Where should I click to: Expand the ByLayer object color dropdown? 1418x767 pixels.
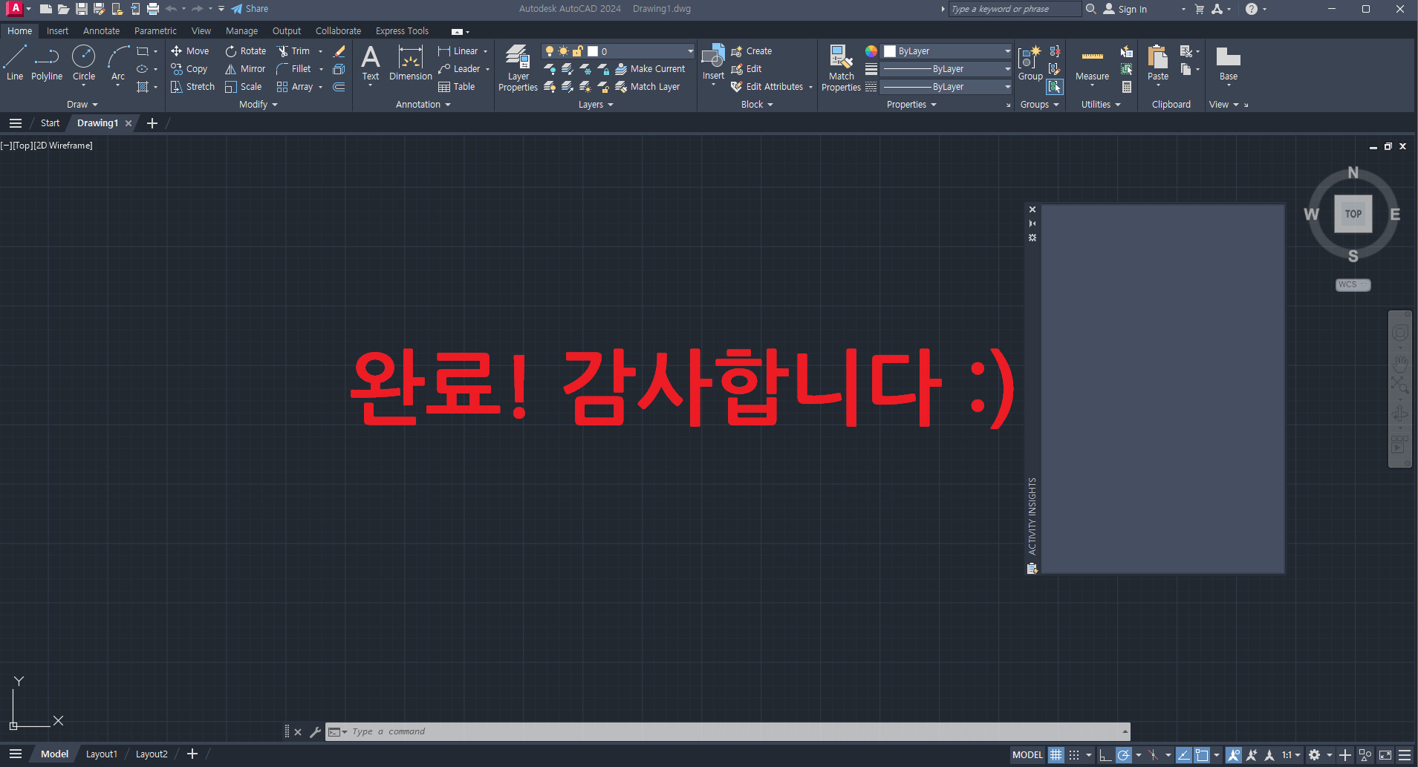click(x=1006, y=50)
